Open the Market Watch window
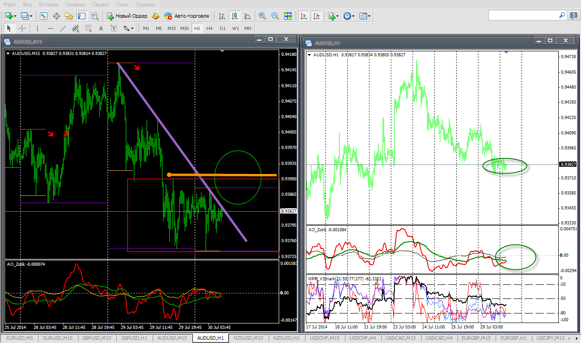The width and height of the screenshot is (581, 343). tap(44, 16)
